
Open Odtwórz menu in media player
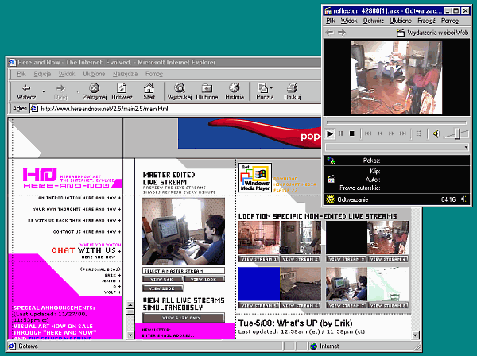click(374, 21)
